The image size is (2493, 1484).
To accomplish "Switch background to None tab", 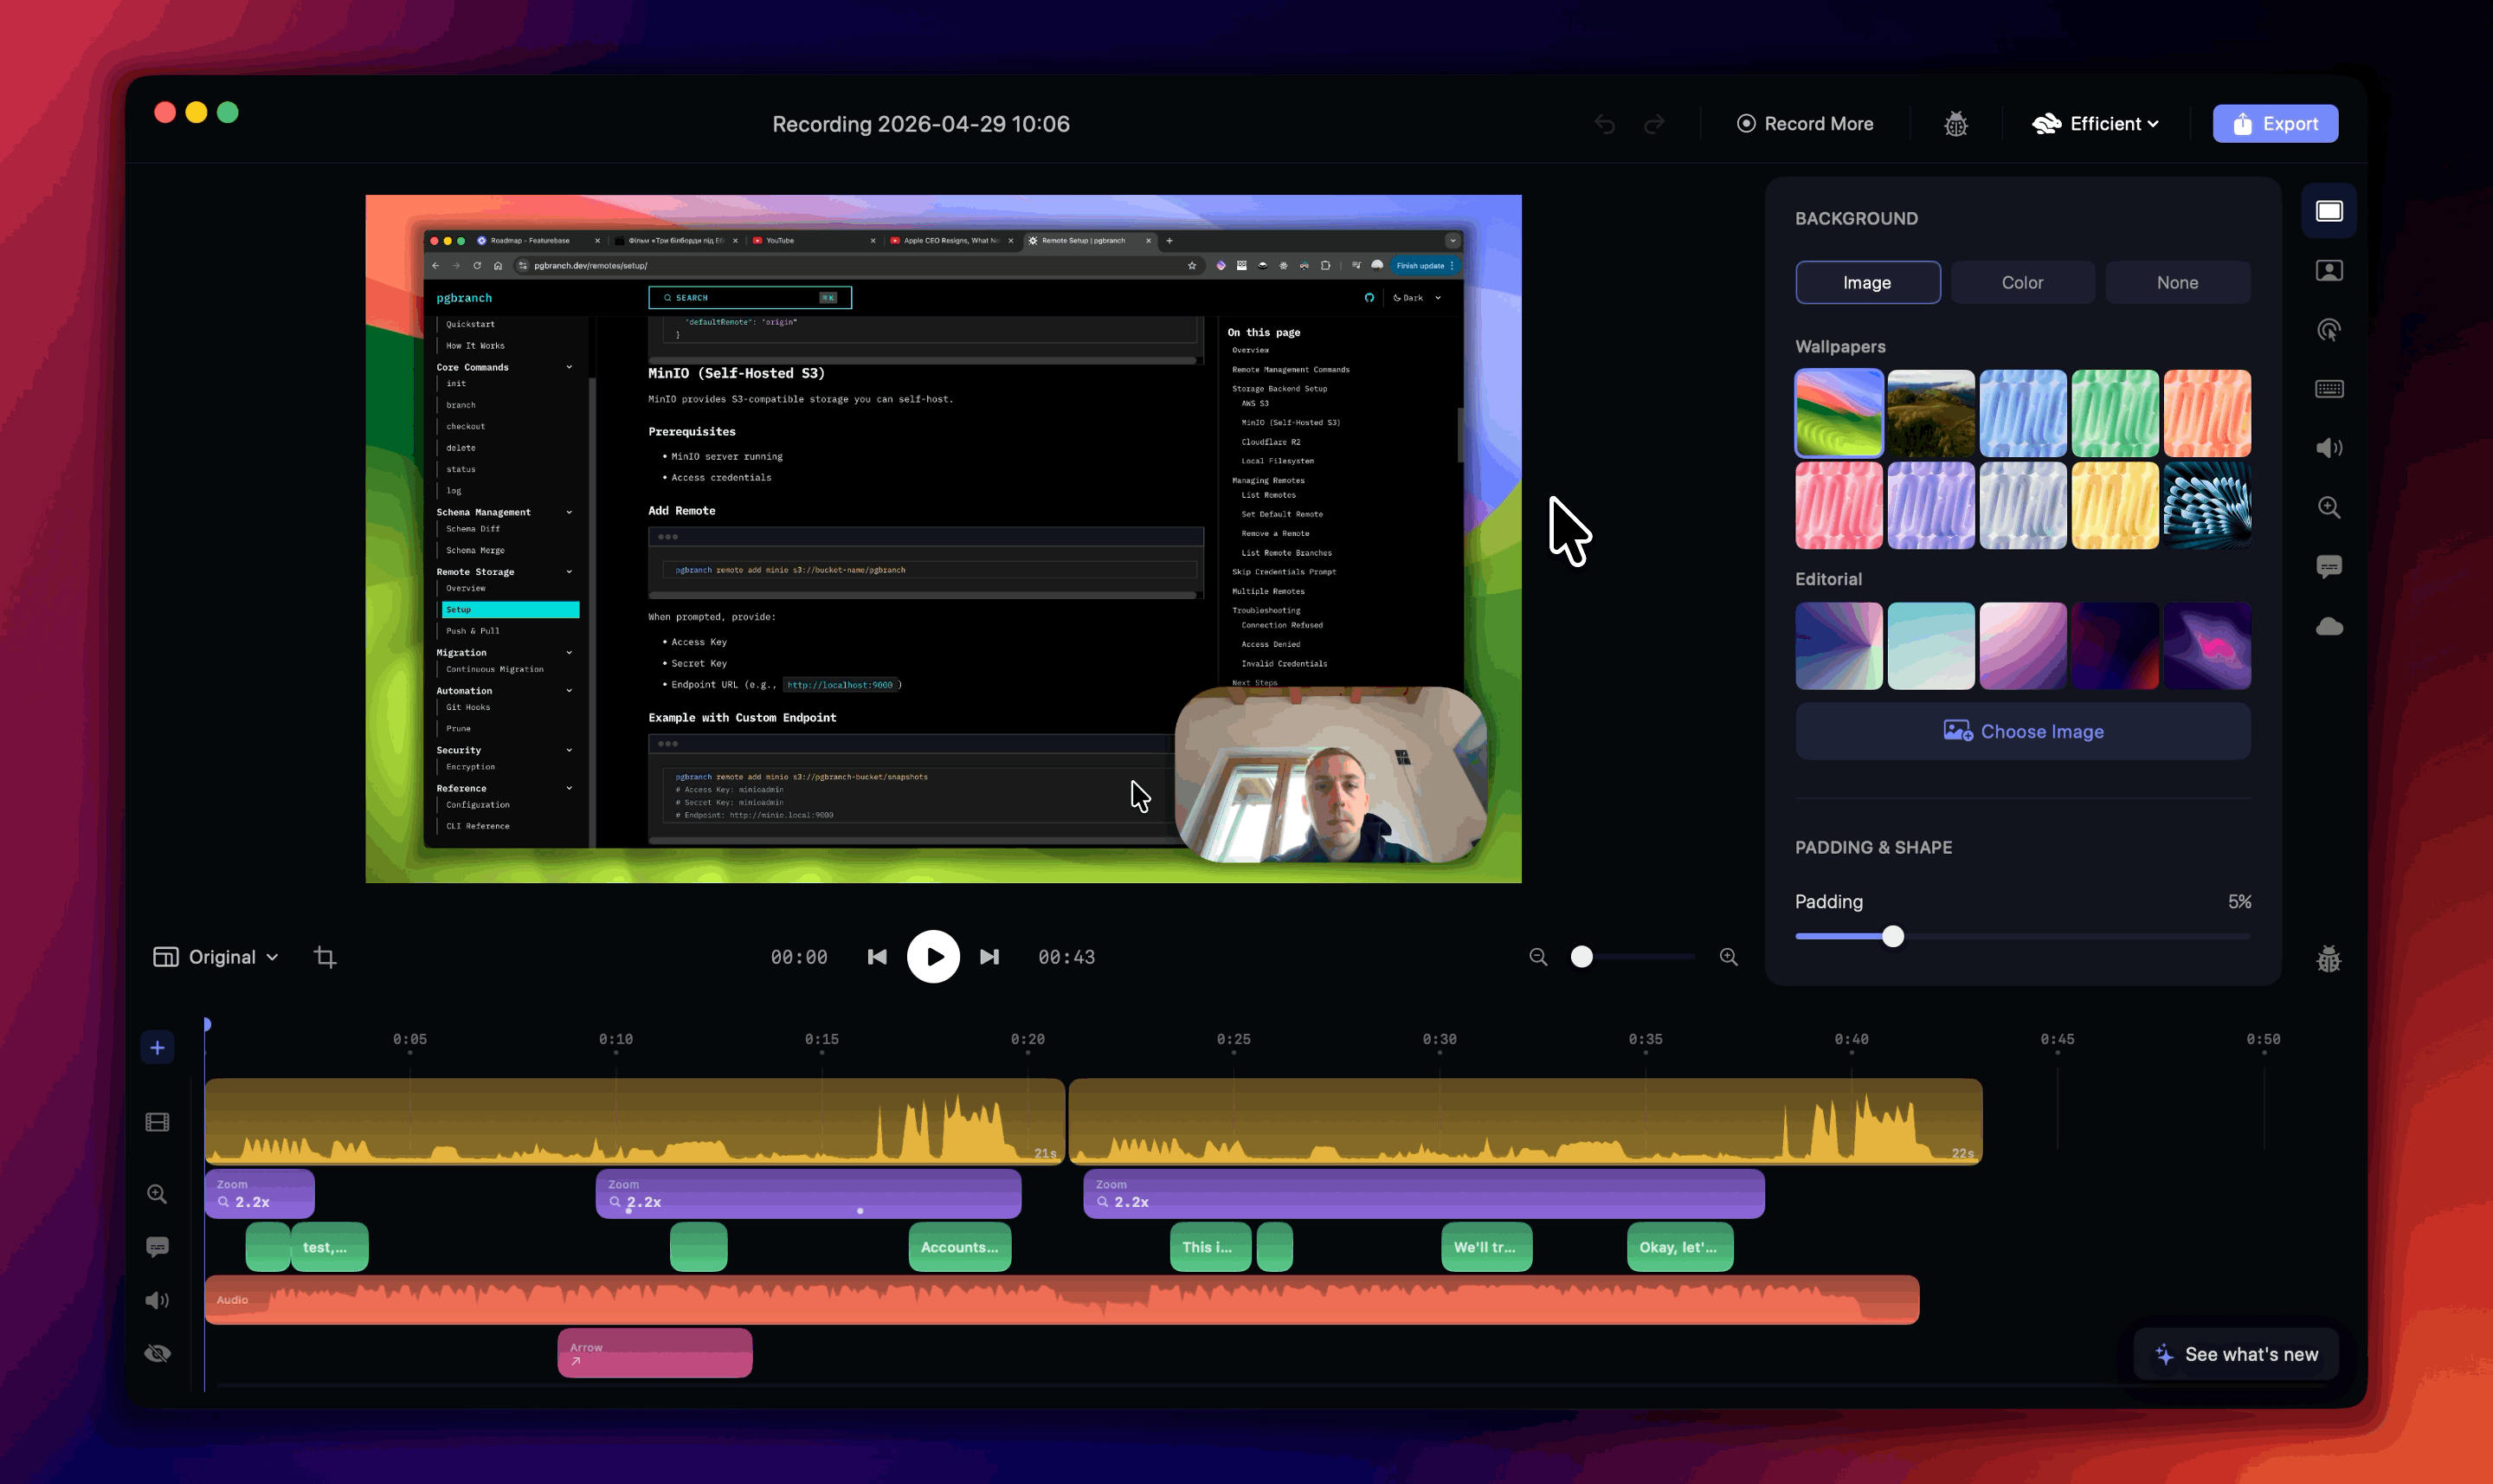I will point(2176,283).
